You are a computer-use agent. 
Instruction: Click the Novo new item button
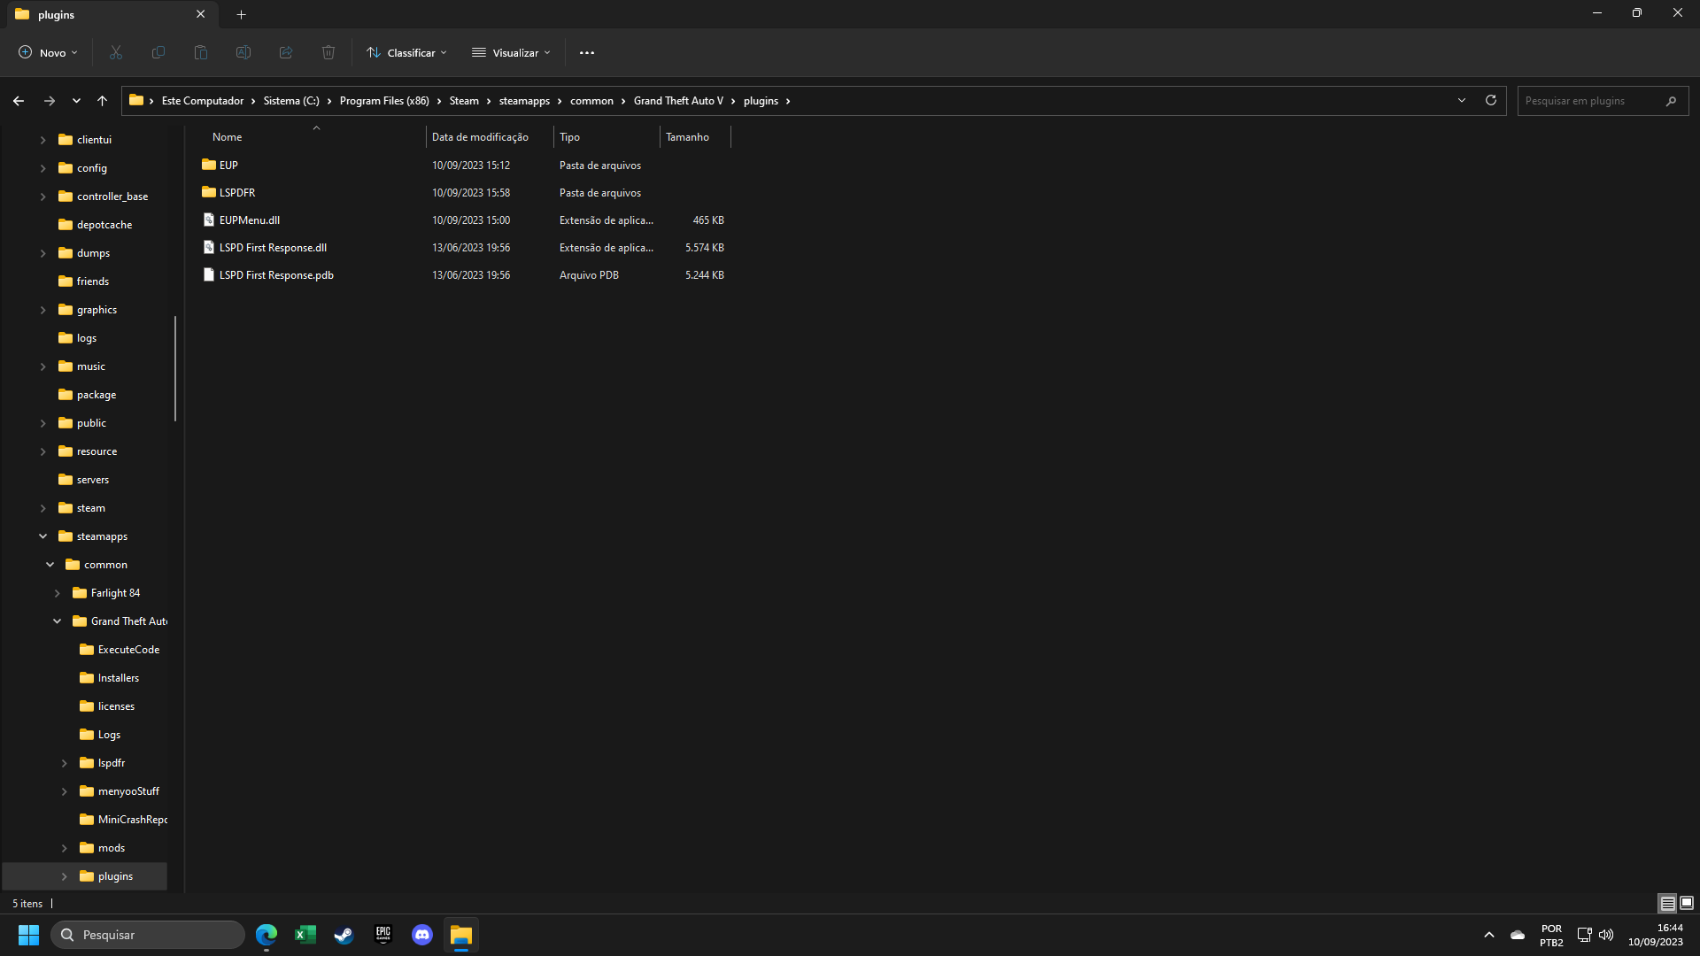click(x=48, y=52)
